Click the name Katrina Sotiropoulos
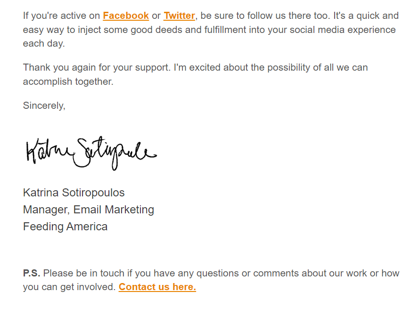The height and width of the screenshot is (316, 418). pos(74,193)
